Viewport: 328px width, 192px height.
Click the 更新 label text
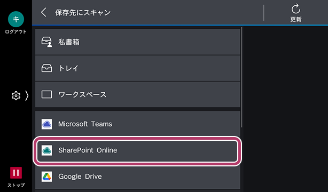click(x=296, y=19)
